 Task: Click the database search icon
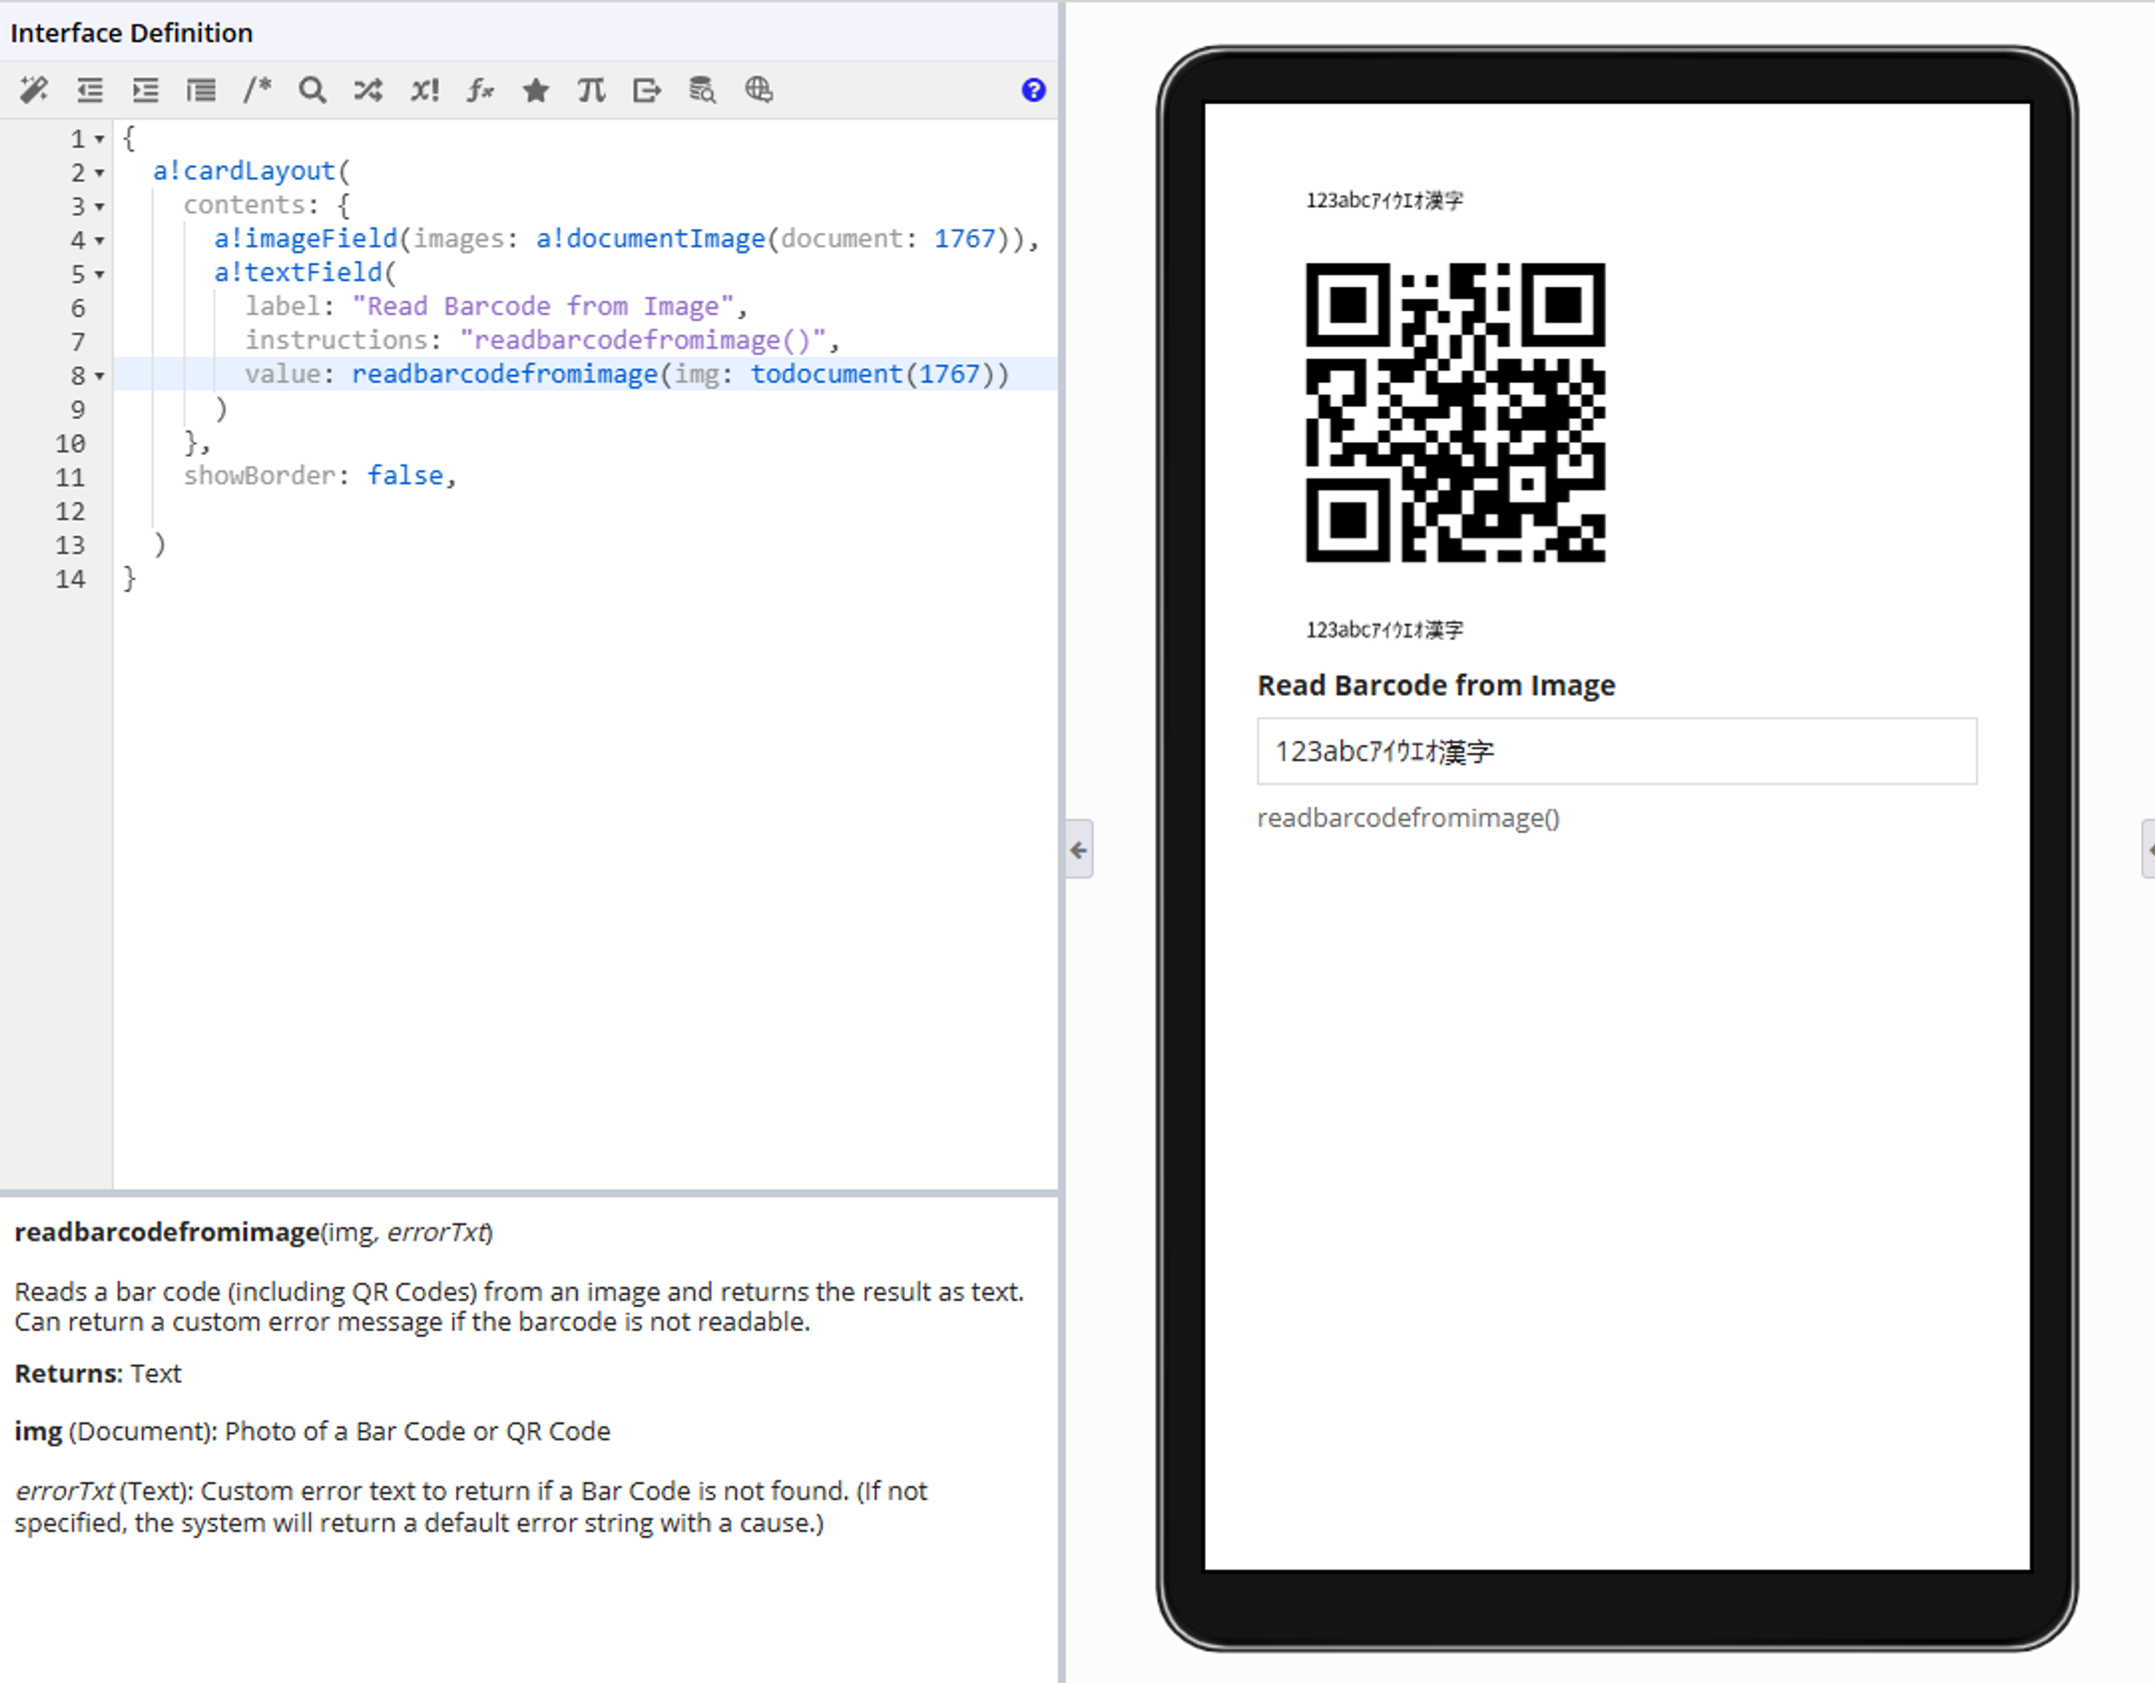(703, 90)
